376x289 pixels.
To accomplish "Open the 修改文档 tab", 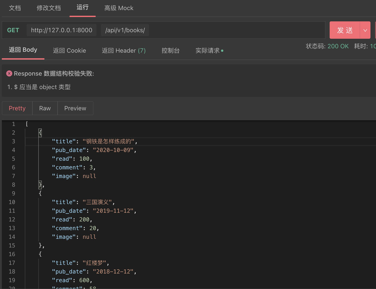I will (49, 8).
